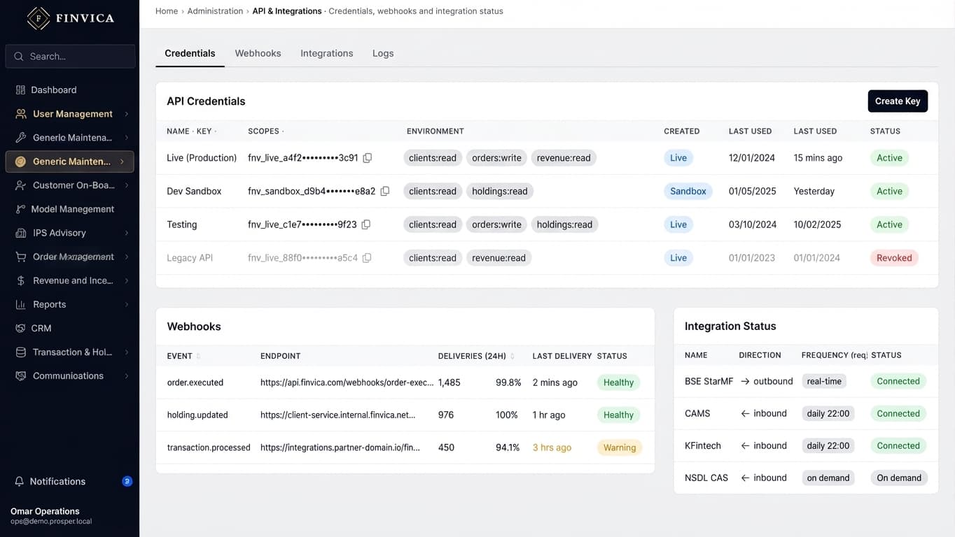Expand the Revenue and Incentive chevron

pos(126,280)
